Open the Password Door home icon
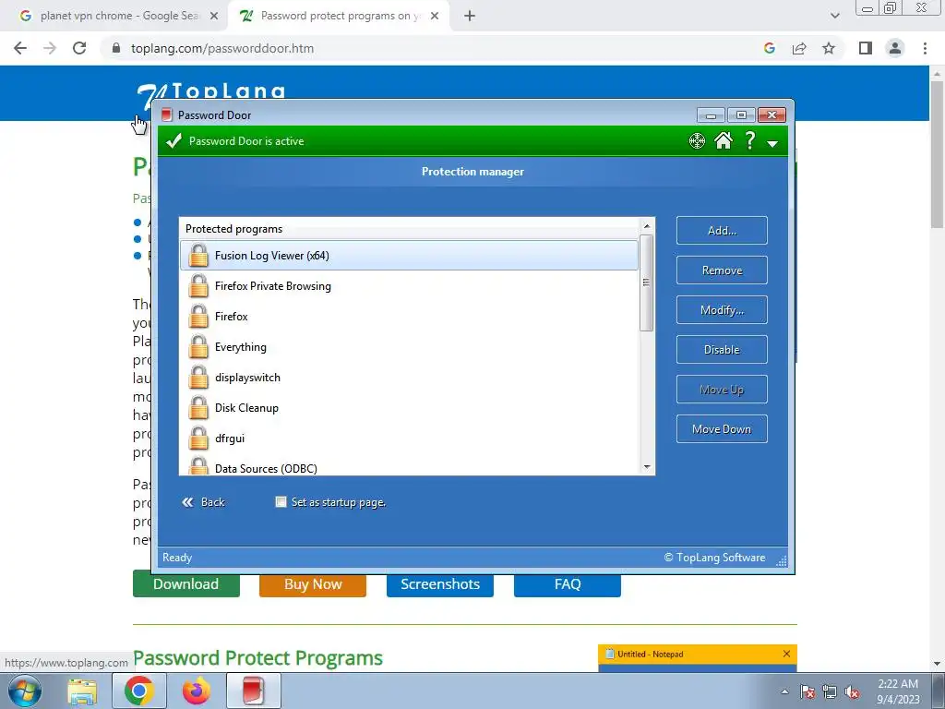 click(x=724, y=141)
